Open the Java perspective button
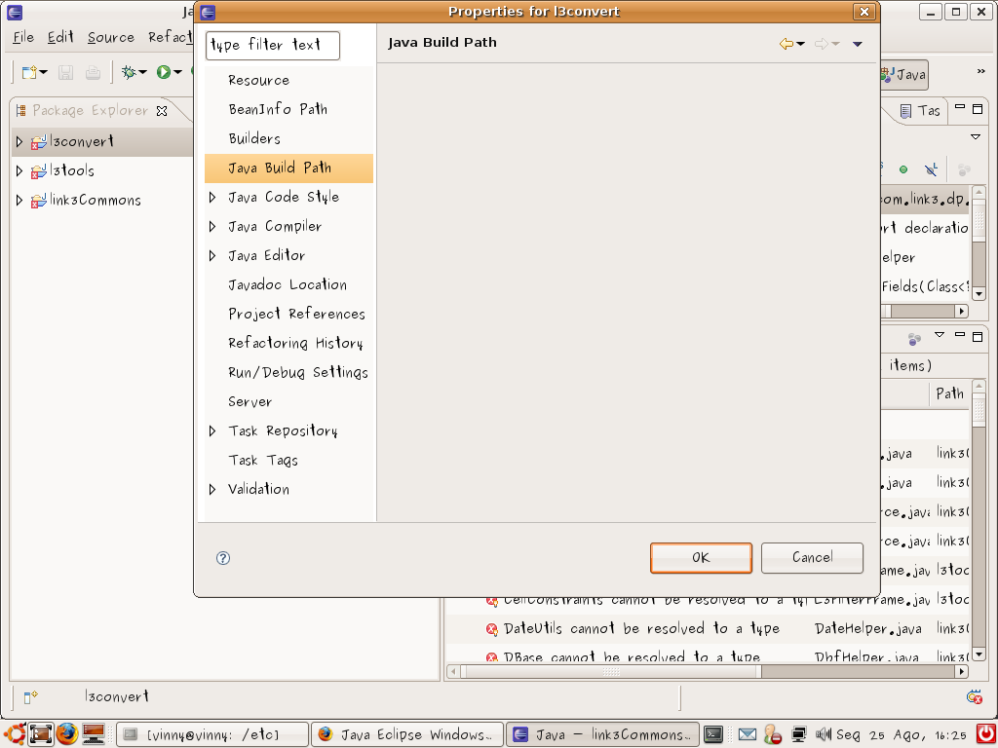 pyautogui.click(x=903, y=75)
